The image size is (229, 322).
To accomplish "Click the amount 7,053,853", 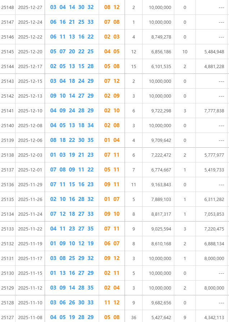I will tap(214, 214).
